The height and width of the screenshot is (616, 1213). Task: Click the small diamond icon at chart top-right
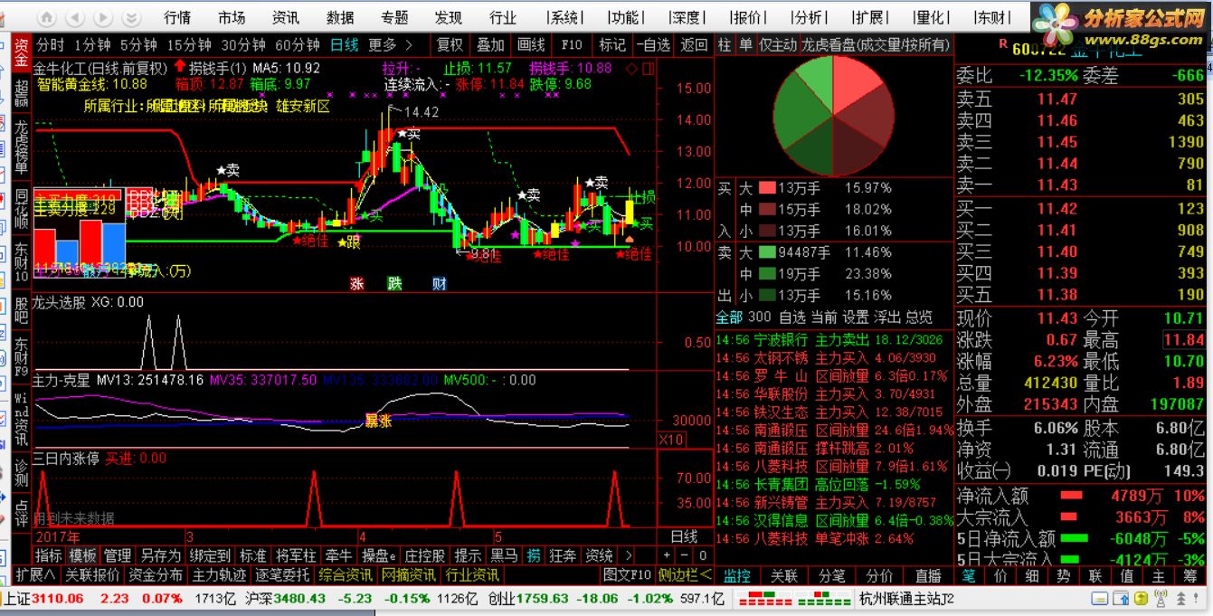(x=633, y=69)
